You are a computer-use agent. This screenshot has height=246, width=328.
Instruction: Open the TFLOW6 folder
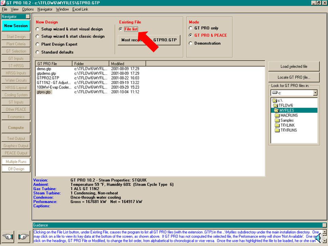(283, 105)
